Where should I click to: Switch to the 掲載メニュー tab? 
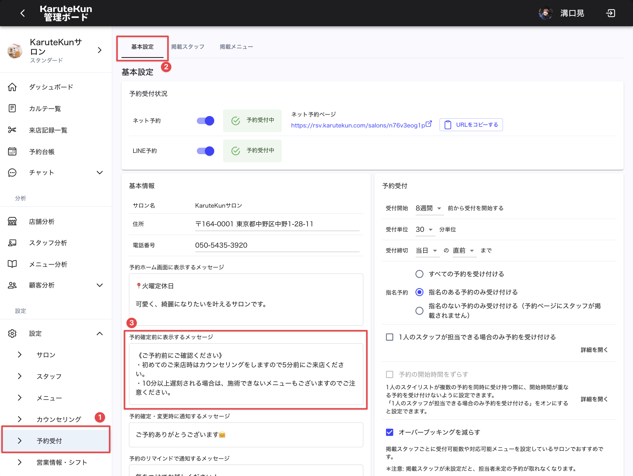(x=236, y=47)
